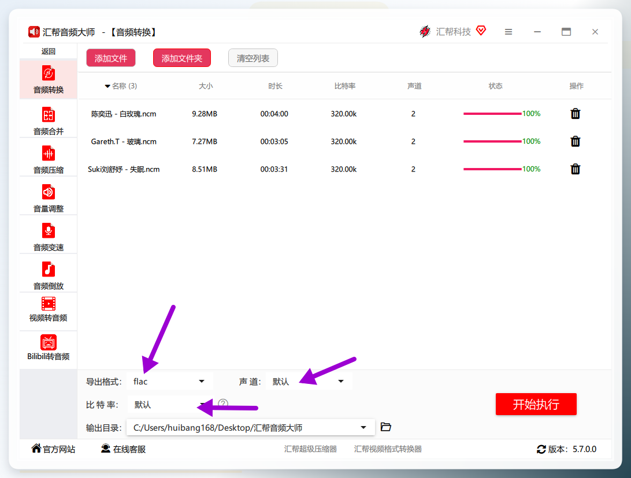This screenshot has height=478, width=631.
Task: Open the 汇帮超级压缩器 link
Action: (x=310, y=449)
